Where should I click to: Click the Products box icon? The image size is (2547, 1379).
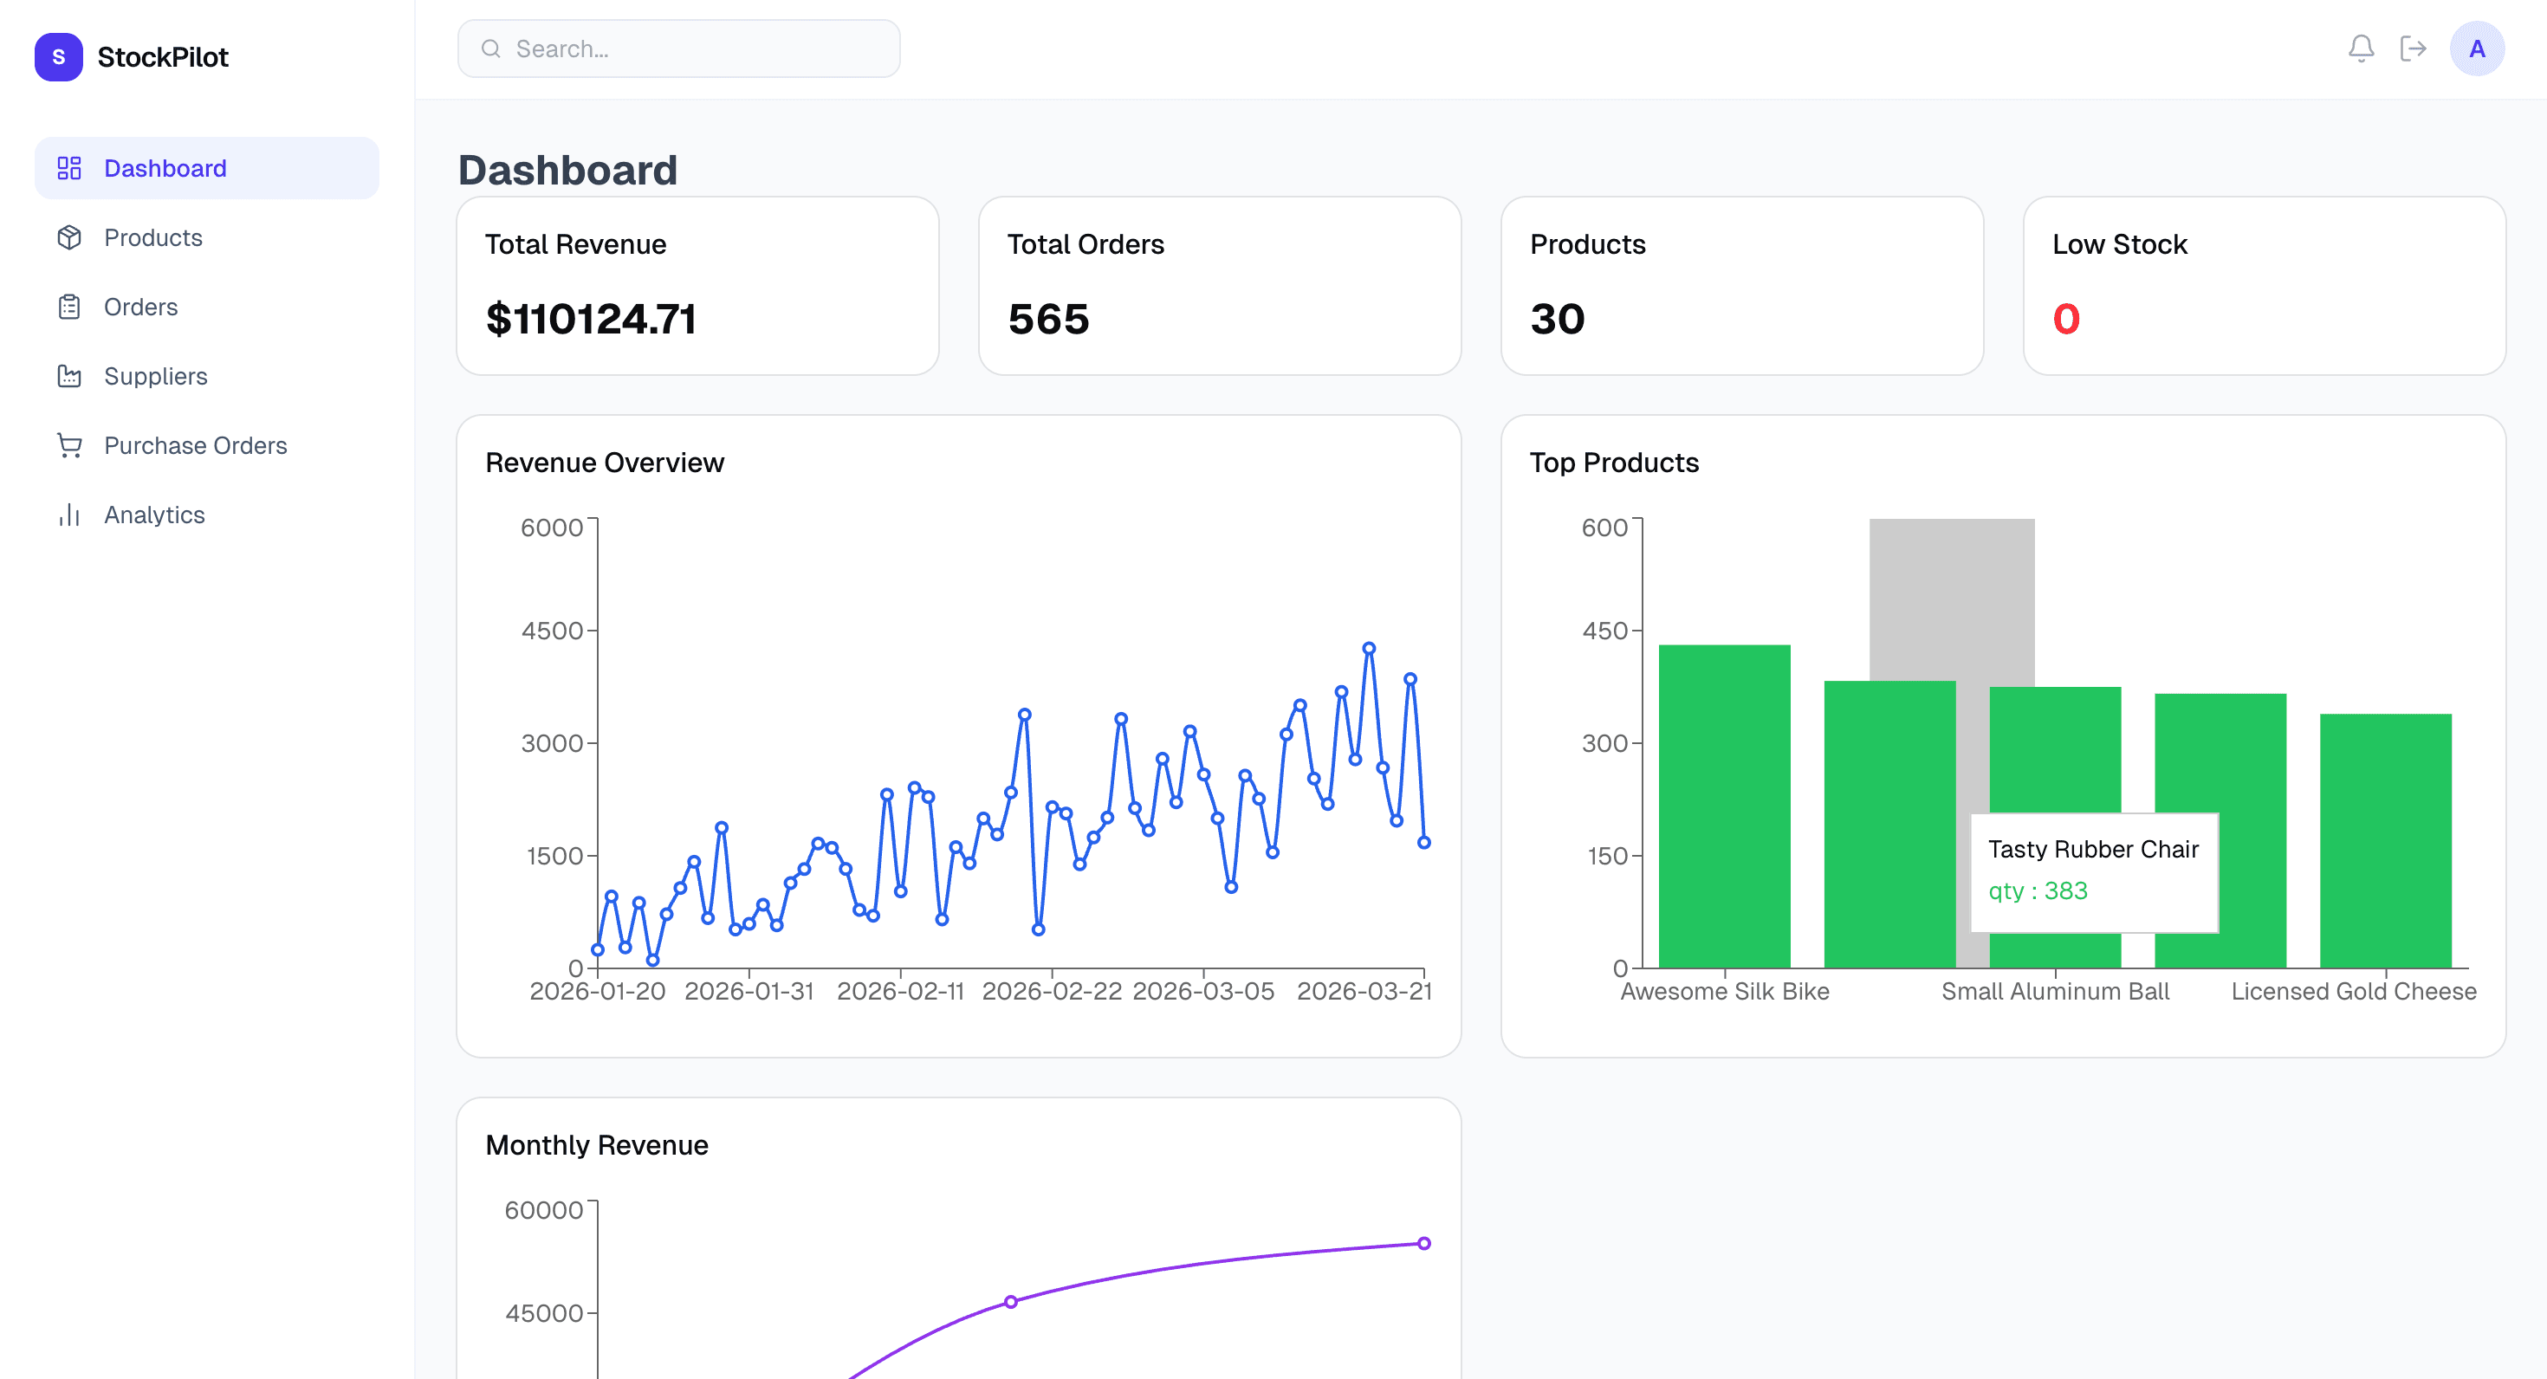[x=69, y=237]
